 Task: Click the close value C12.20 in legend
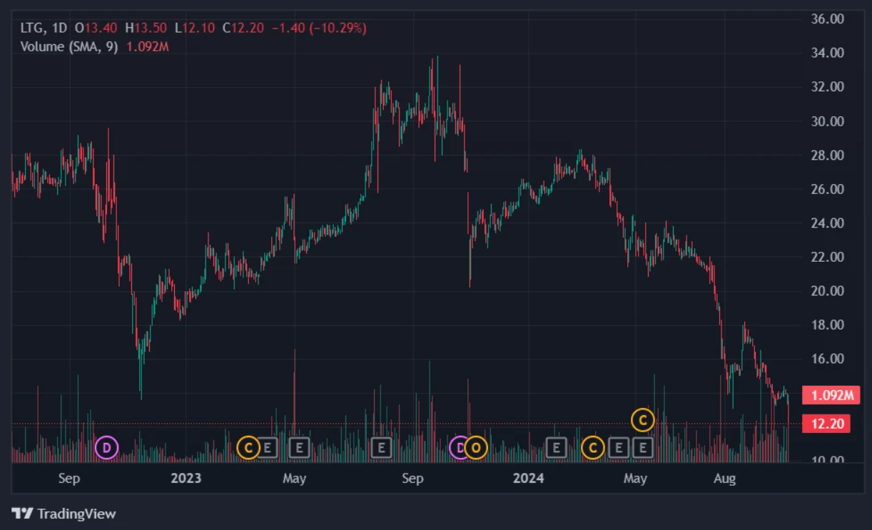pos(243,29)
